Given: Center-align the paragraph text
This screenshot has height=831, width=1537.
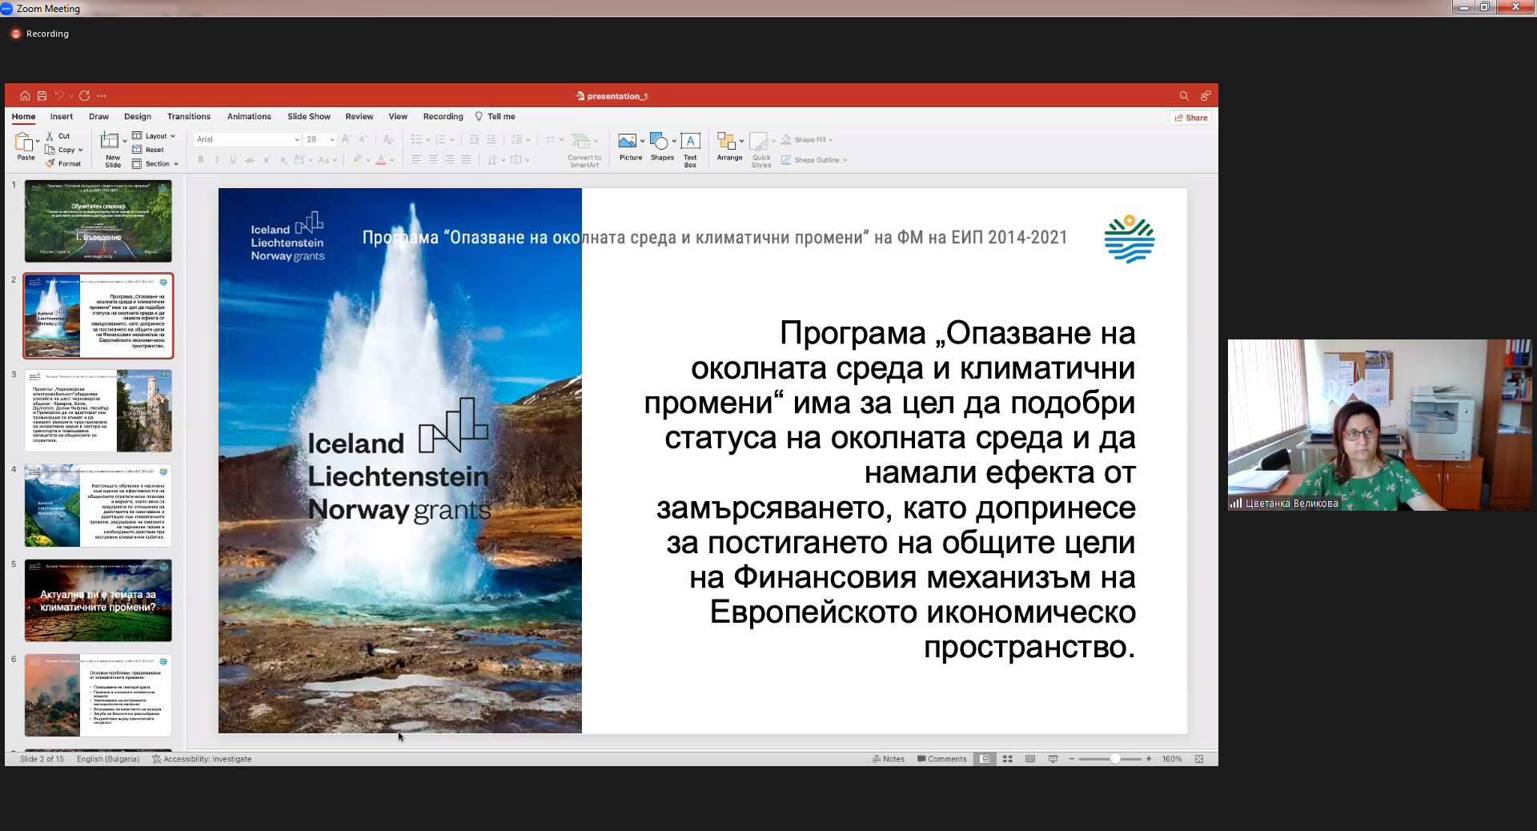Looking at the screenshot, I should click(433, 159).
